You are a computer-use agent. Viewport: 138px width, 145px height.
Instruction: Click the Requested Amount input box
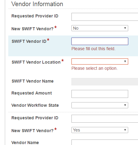point(100,94)
